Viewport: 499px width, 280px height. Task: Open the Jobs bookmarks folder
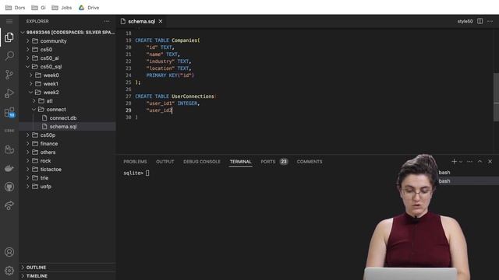tap(62, 8)
